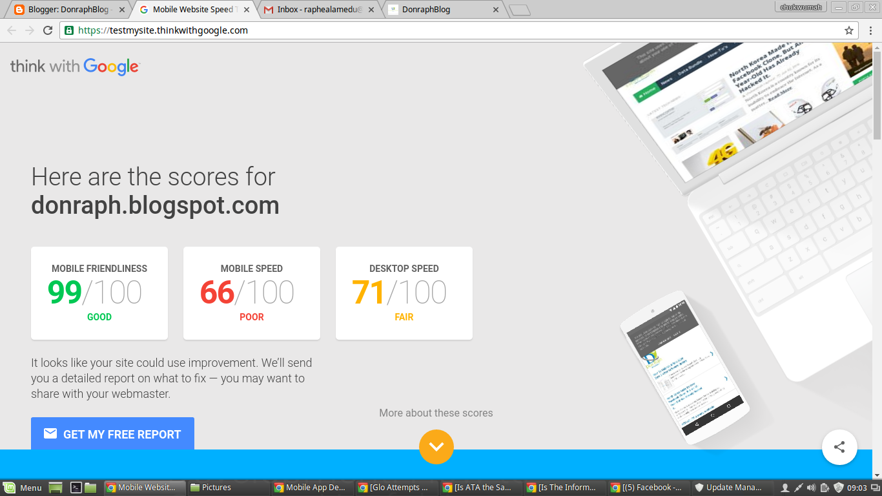Image resolution: width=882 pixels, height=496 pixels.
Task: Open the file manager launcher in taskbar
Action: point(90,488)
